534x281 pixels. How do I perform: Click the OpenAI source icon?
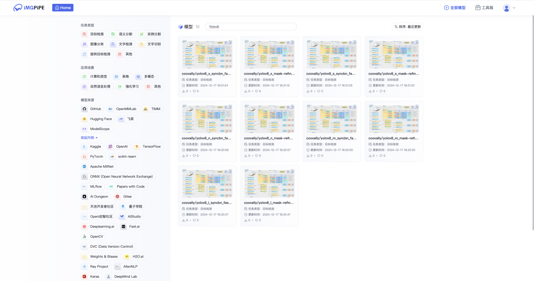coord(111,147)
